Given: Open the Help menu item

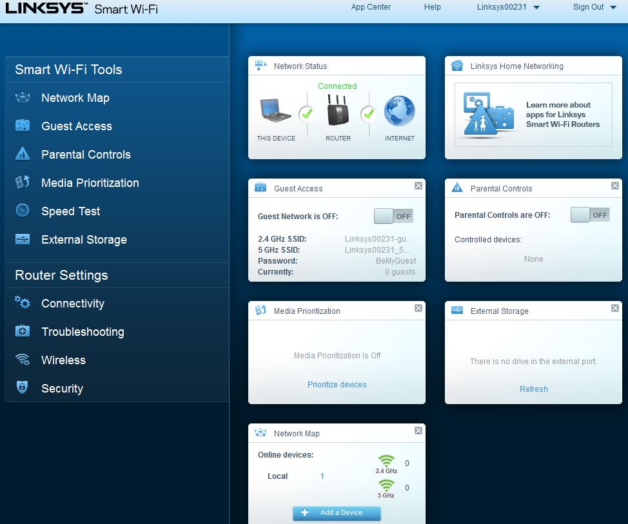Looking at the screenshot, I should (433, 7).
